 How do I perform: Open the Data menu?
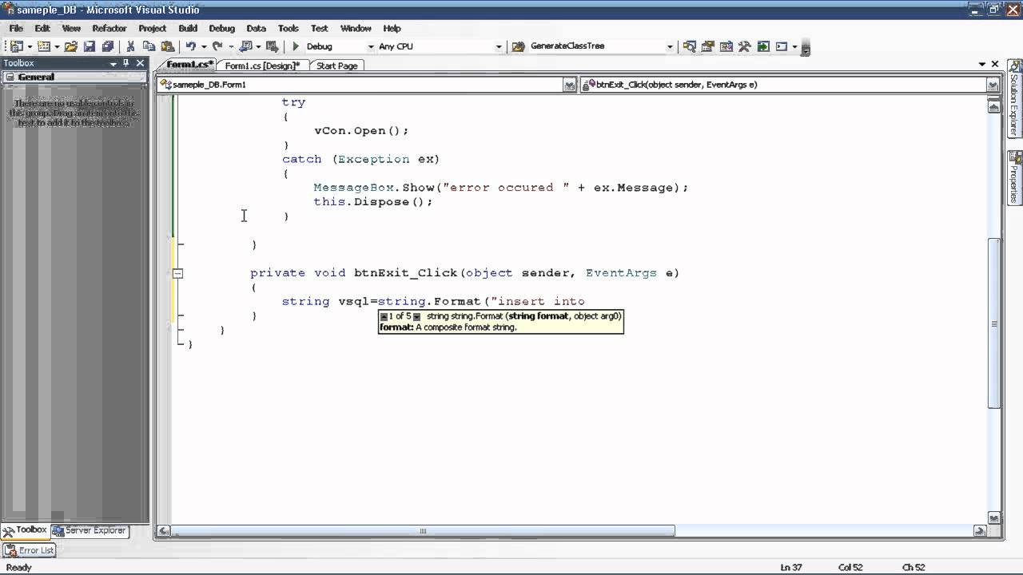coord(257,28)
